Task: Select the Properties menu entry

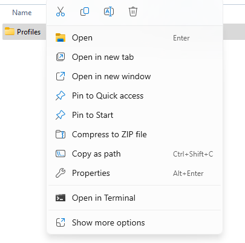Action: click(x=134, y=173)
